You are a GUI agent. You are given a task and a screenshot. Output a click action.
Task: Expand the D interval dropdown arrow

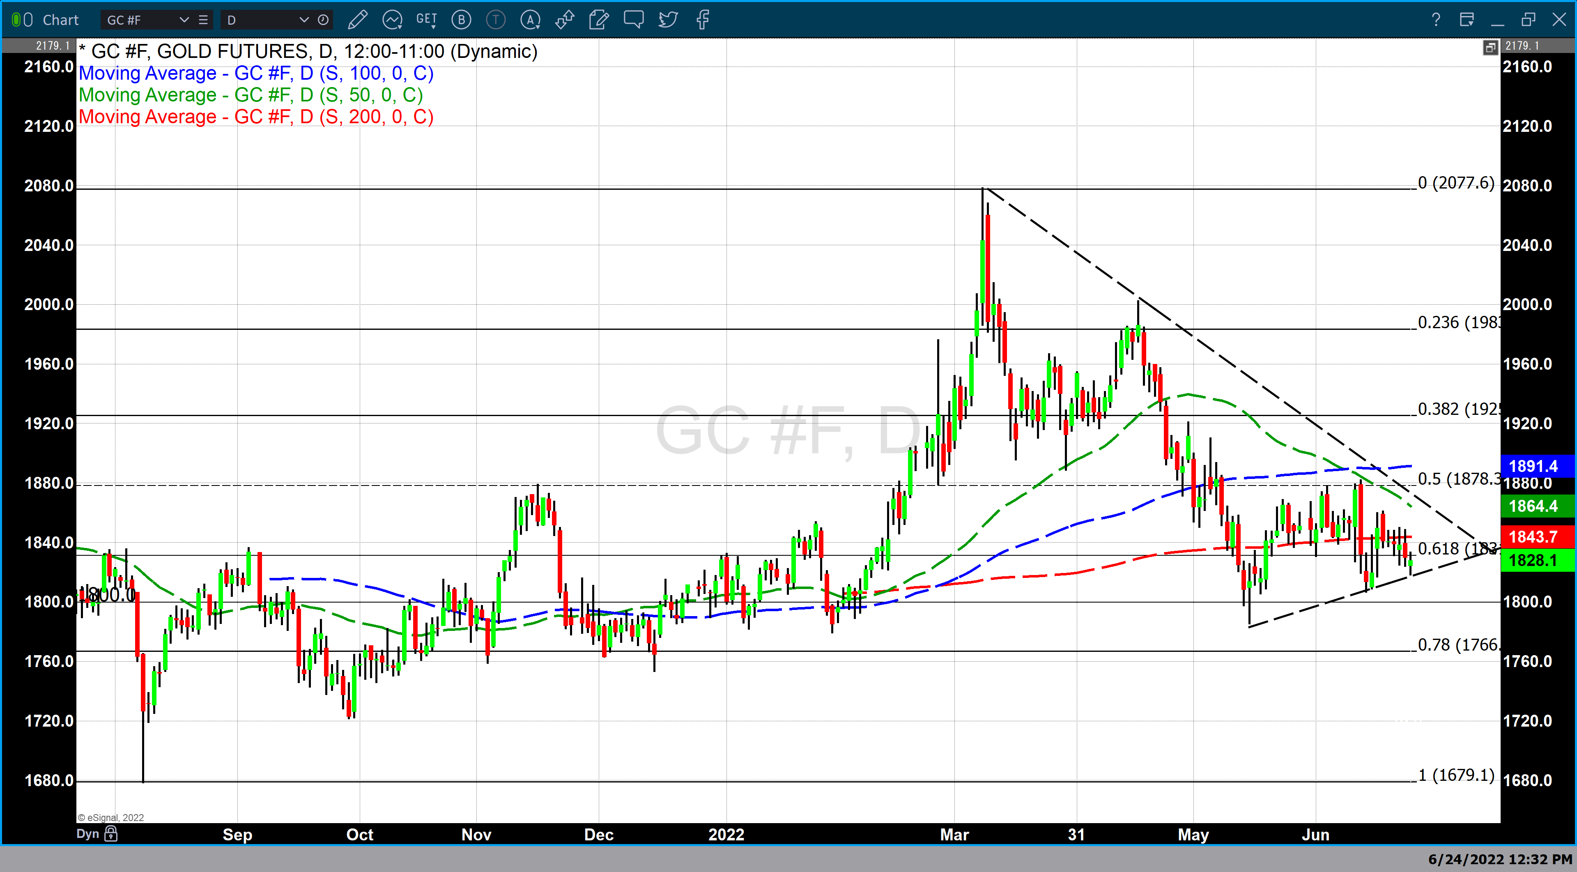(303, 20)
